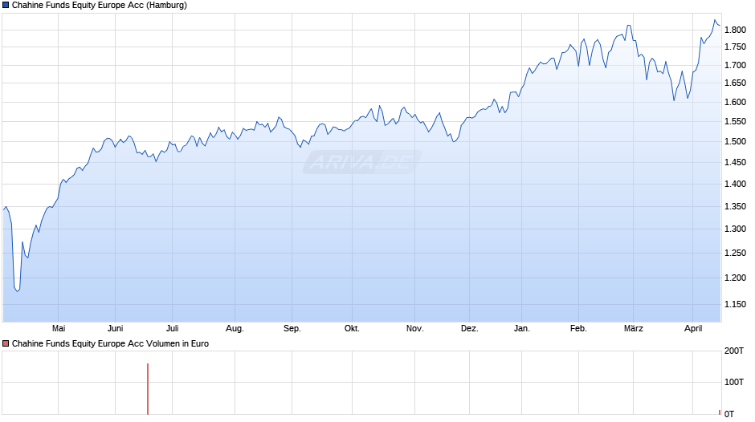Click the 1.200 price axis value
The image size is (755, 422).
click(735, 278)
